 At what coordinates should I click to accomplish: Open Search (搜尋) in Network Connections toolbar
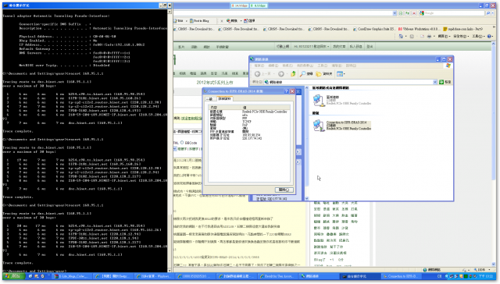tap(306, 74)
